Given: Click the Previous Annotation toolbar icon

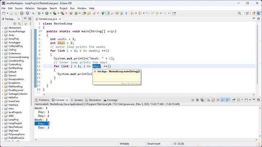Looking at the screenshot, I should (140, 13).
